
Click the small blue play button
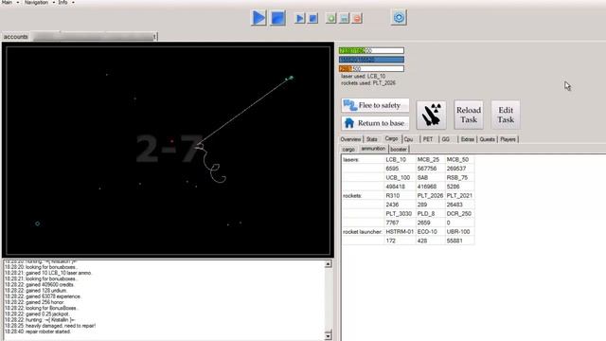(x=300, y=18)
